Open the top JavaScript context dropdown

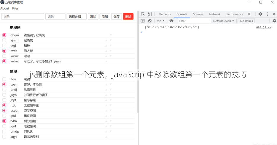[160, 21]
